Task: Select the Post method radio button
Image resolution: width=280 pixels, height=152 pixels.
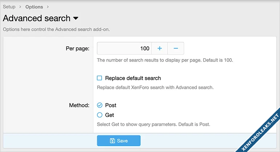Action: tap(100, 105)
